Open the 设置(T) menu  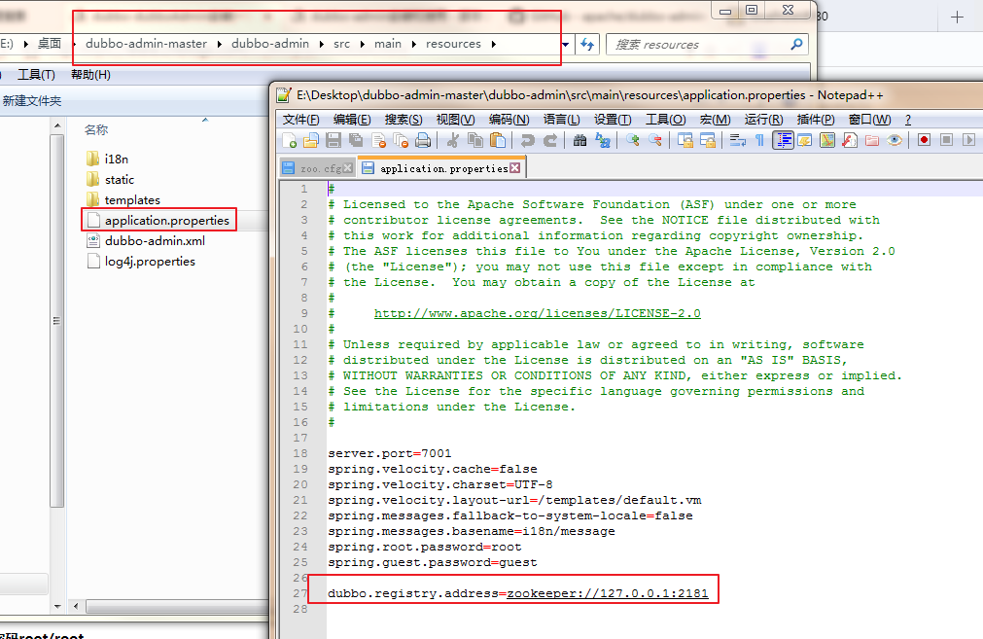point(613,120)
